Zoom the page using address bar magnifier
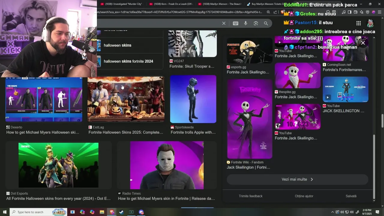The height and width of the screenshot is (216, 384). pyautogui.click(x=268, y=12)
